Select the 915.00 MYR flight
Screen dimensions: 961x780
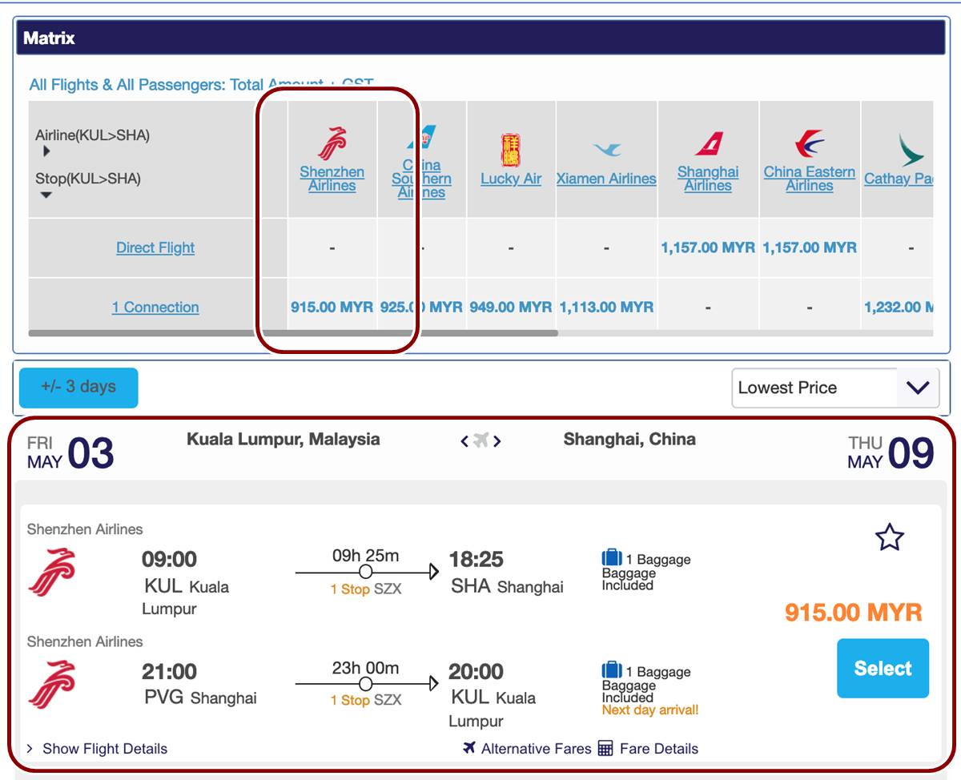click(x=883, y=669)
